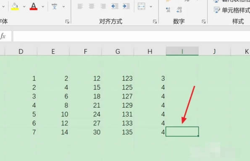This screenshot has height=161, width=250.
Task: Apply the yellow fill color bucket
Action: (15, 7)
